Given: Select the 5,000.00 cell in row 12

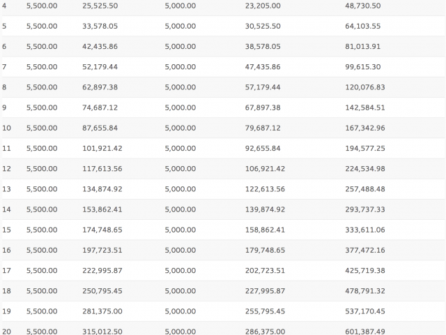Looking at the screenshot, I should [180, 169].
